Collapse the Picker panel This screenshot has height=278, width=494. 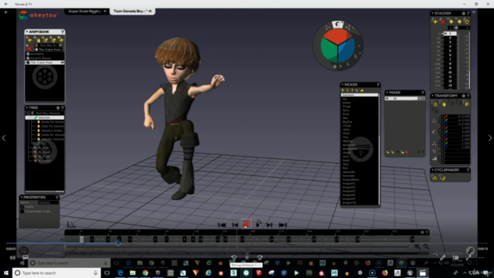coord(343,85)
